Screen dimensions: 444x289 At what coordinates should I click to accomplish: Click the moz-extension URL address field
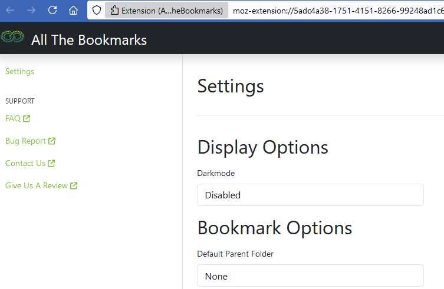coord(337,11)
